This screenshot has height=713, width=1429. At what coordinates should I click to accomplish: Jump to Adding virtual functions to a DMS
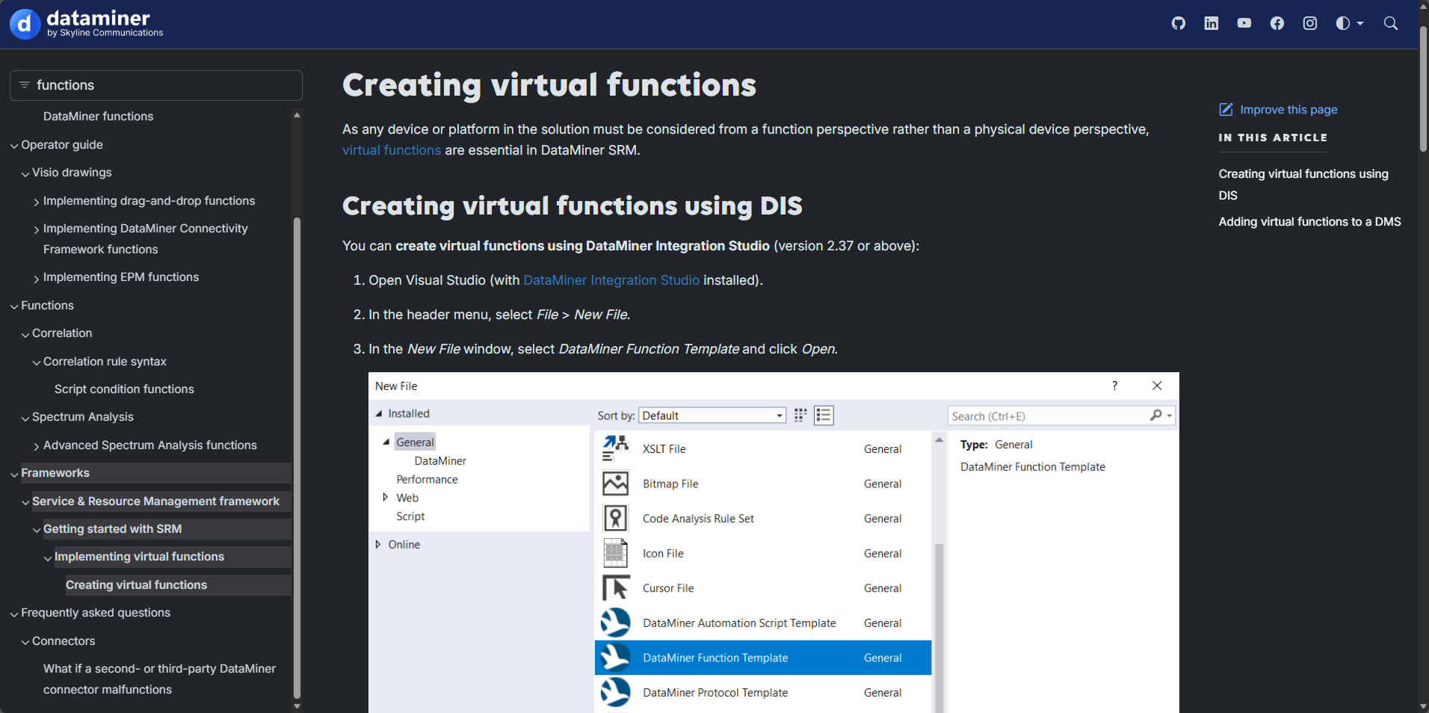pyautogui.click(x=1309, y=222)
